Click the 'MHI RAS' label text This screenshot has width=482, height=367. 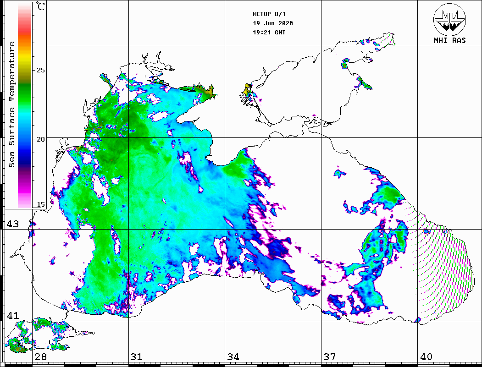pyautogui.click(x=450, y=40)
